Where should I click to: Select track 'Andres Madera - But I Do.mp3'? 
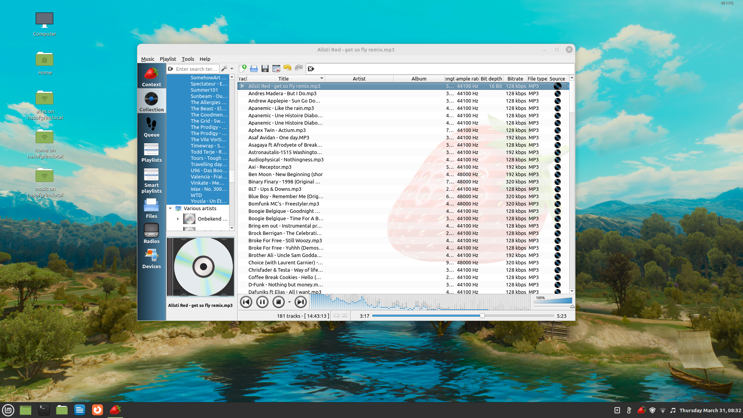pyautogui.click(x=403, y=93)
